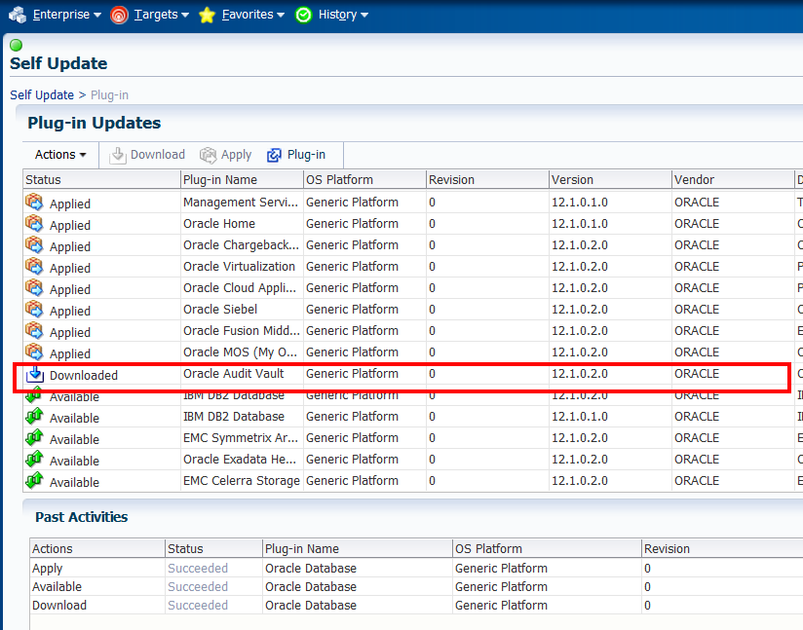
Task: Click the Plug-in toolbar button
Action: click(x=296, y=155)
